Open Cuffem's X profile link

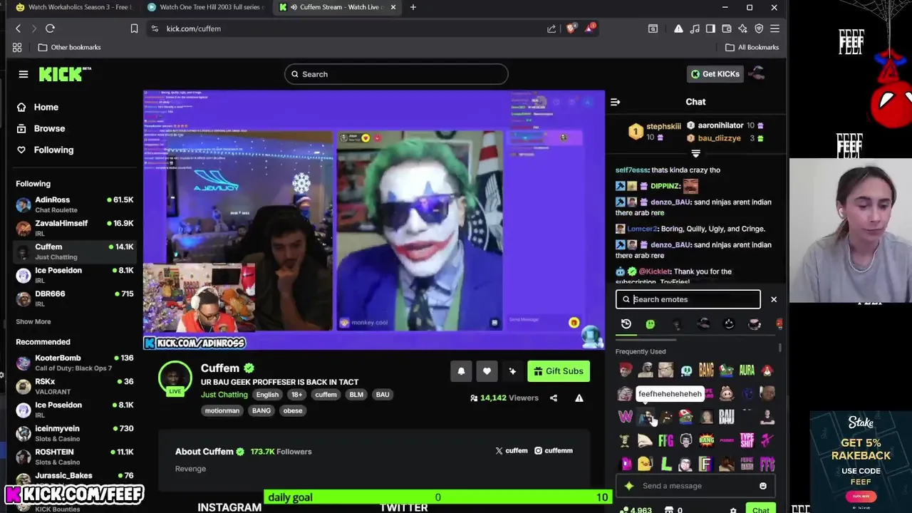512,451
